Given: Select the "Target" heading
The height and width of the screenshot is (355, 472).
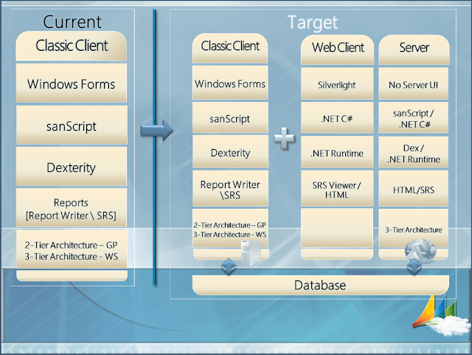Looking at the screenshot, I should (x=313, y=23).
